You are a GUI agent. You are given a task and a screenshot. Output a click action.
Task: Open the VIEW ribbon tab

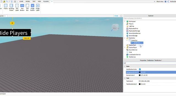pyautogui.click(x=39, y=1)
